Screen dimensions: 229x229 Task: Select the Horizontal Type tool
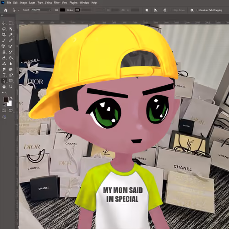(4, 75)
